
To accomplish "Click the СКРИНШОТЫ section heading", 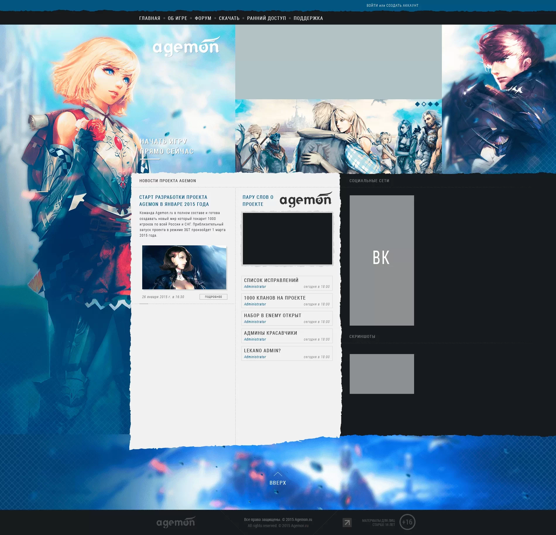I will click(362, 336).
